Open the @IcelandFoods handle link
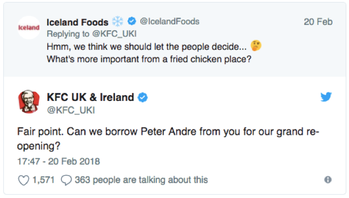 coord(170,22)
